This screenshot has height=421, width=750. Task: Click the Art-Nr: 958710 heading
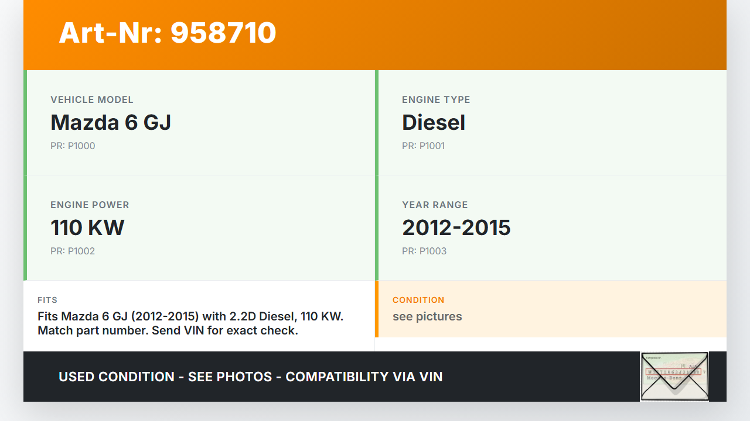pos(168,33)
